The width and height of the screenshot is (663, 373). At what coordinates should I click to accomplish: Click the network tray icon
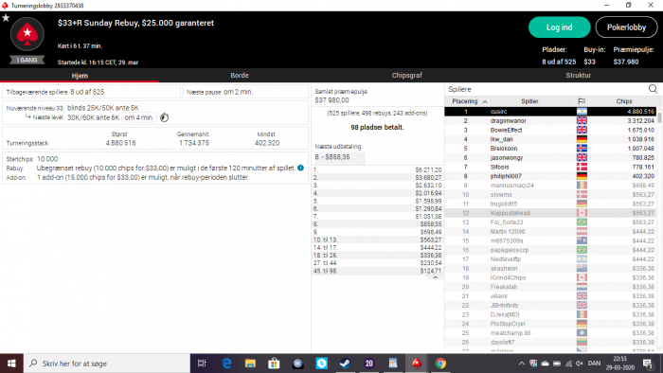(x=568, y=364)
